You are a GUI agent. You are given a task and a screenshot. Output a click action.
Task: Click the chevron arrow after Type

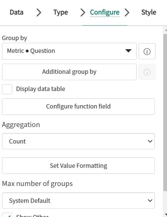coord(83,12)
